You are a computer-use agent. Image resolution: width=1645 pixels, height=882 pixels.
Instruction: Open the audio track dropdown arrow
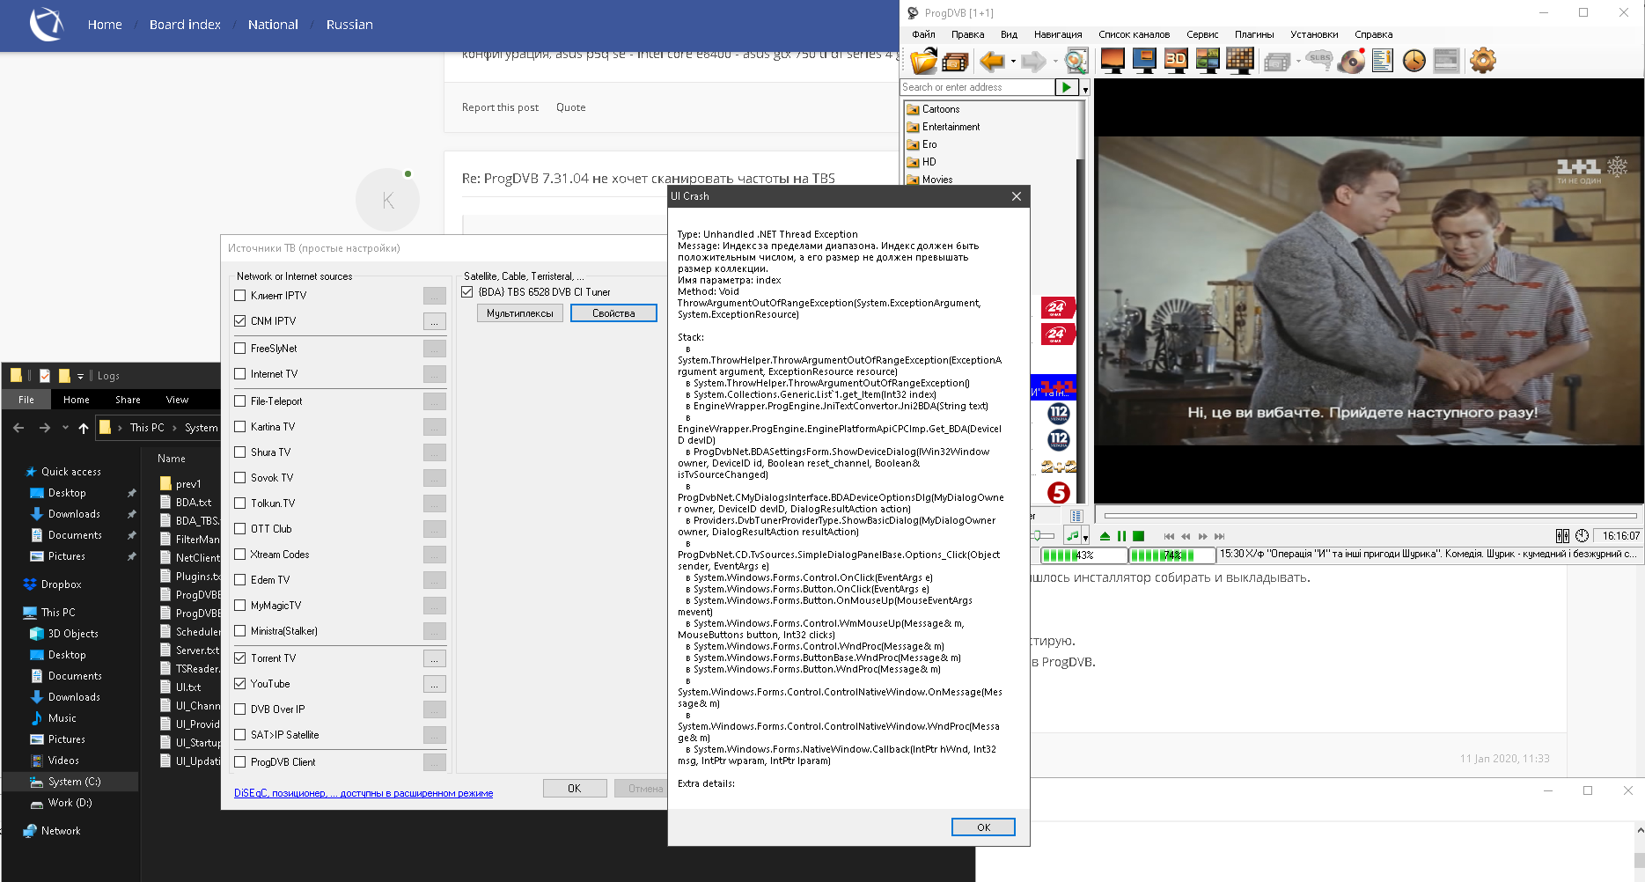[1085, 538]
